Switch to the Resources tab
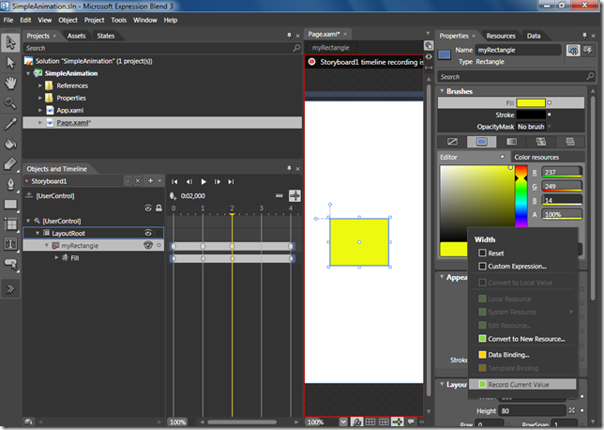 click(501, 36)
